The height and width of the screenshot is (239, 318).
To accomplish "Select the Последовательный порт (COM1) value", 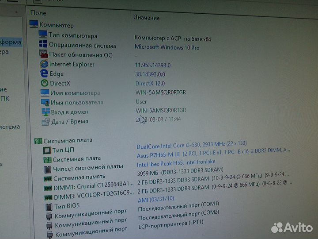I will [x=178, y=207].
